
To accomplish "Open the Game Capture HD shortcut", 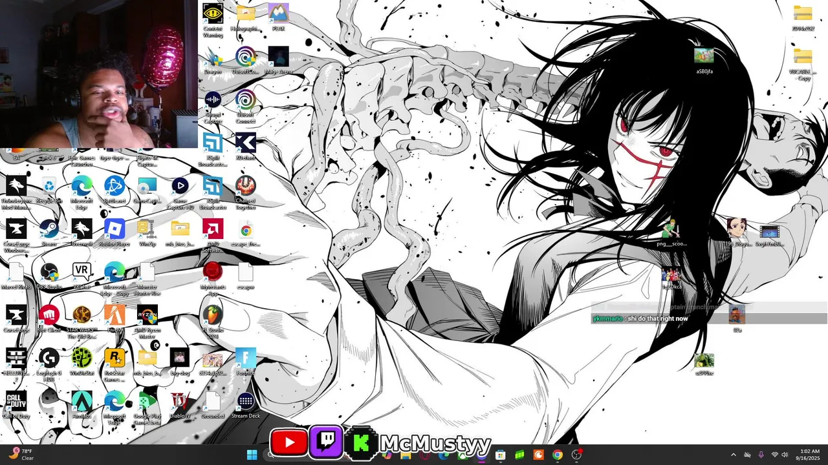I will 180,192.
